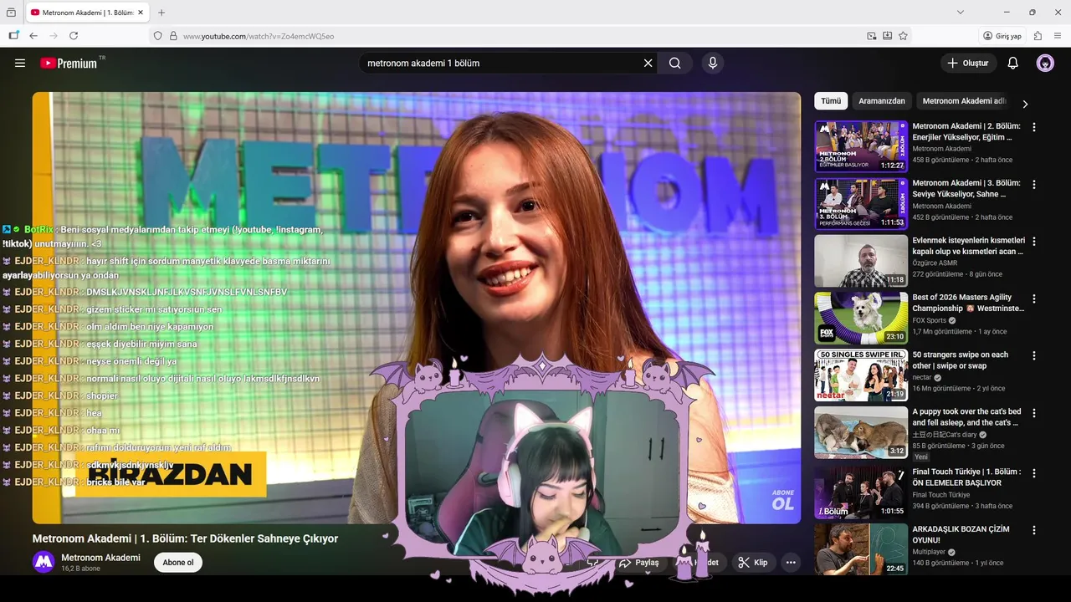The width and height of the screenshot is (1071, 602).
Task: Reload the page in the browser
Action: pyautogui.click(x=74, y=36)
